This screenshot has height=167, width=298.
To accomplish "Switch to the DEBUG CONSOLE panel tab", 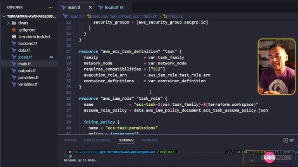I will (x=97, y=140).
